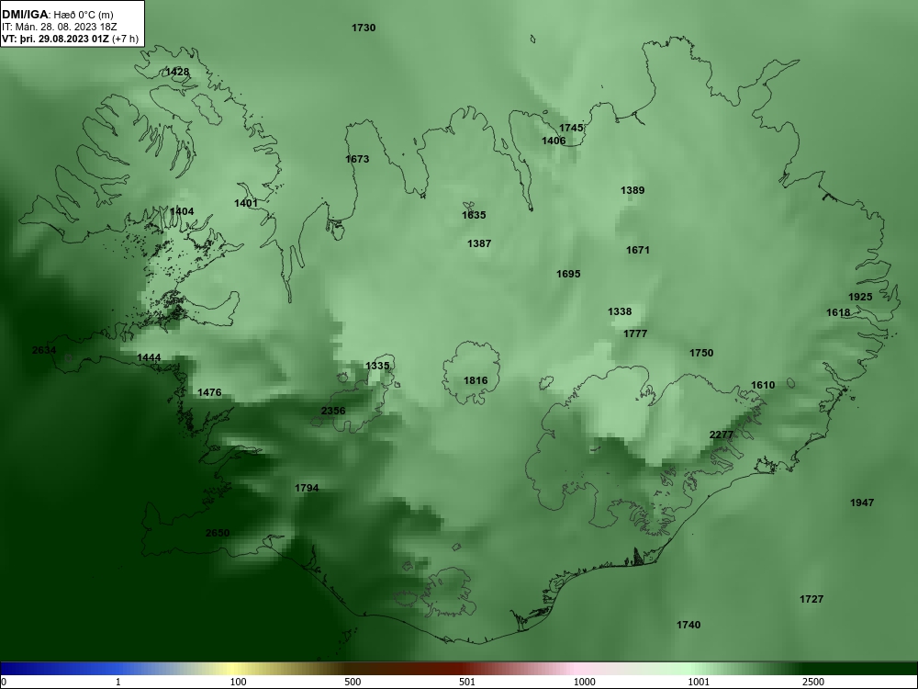This screenshot has height=689, width=918.
Task: Select the 2634 value off west coast
Action: pyautogui.click(x=44, y=350)
